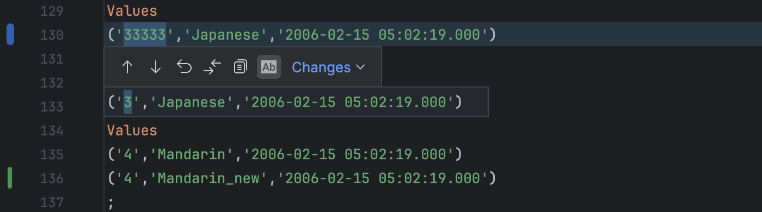Go to next change arrow
762x212 pixels.
coord(156,67)
